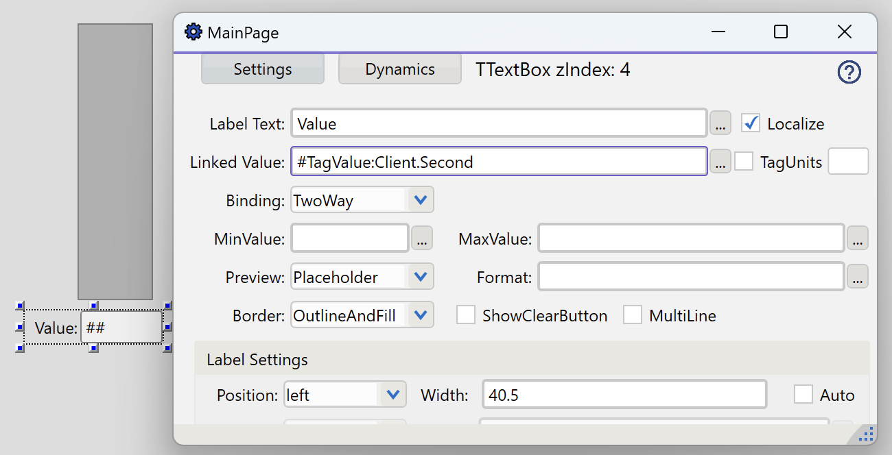
Task: Click ellipsis button next to MinValue
Action: (421, 239)
